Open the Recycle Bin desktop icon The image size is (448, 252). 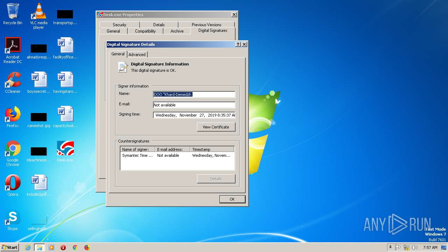pos(13,14)
